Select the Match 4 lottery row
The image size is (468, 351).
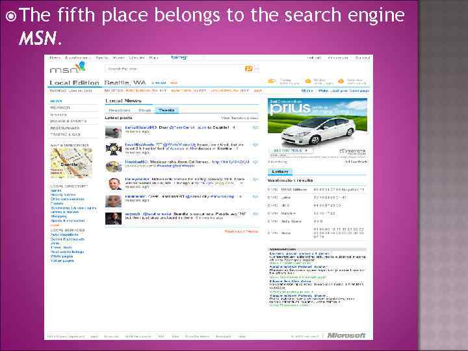pos(317,213)
